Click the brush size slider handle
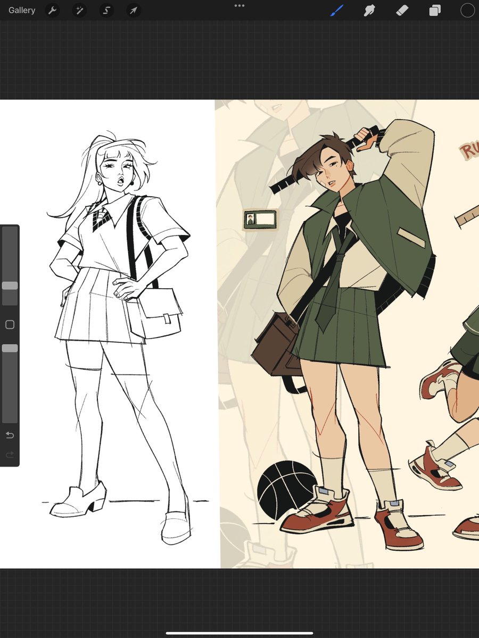 [10, 286]
